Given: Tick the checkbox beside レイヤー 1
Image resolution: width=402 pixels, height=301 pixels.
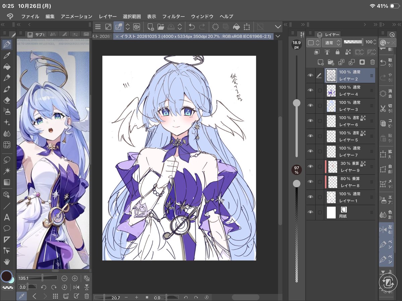Looking at the screenshot, I should click(320, 197).
